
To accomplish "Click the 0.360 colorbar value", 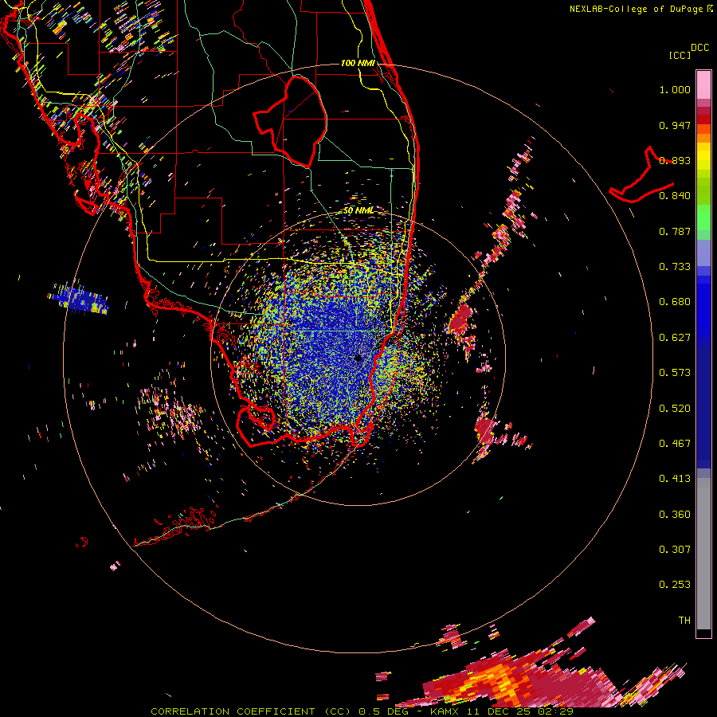I will tap(675, 515).
